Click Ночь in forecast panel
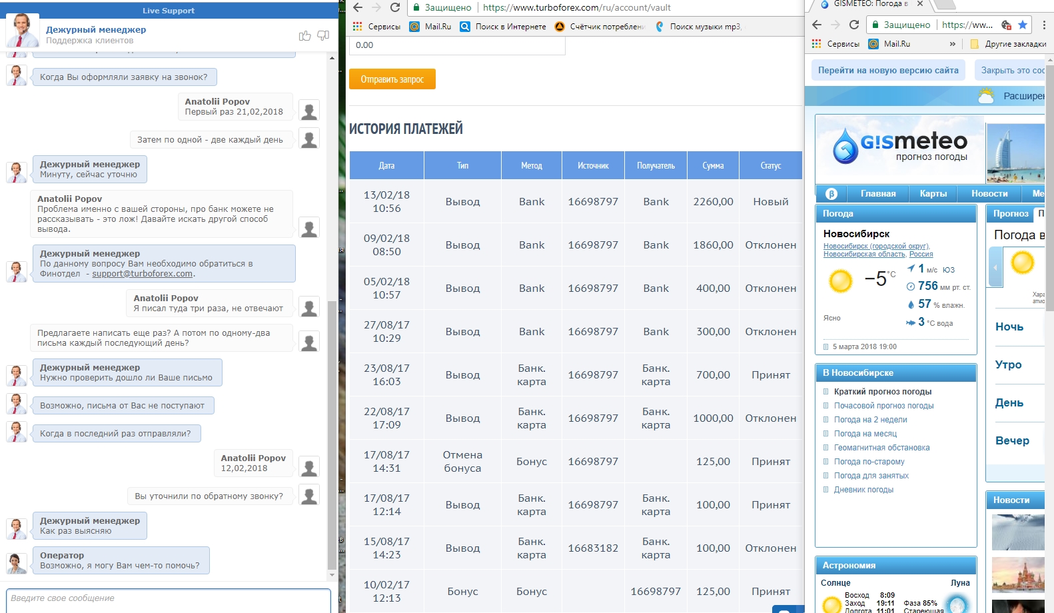 point(1009,327)
